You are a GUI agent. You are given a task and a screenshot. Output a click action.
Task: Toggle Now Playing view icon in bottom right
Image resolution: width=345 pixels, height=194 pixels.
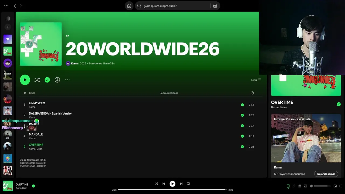point(288,186)
